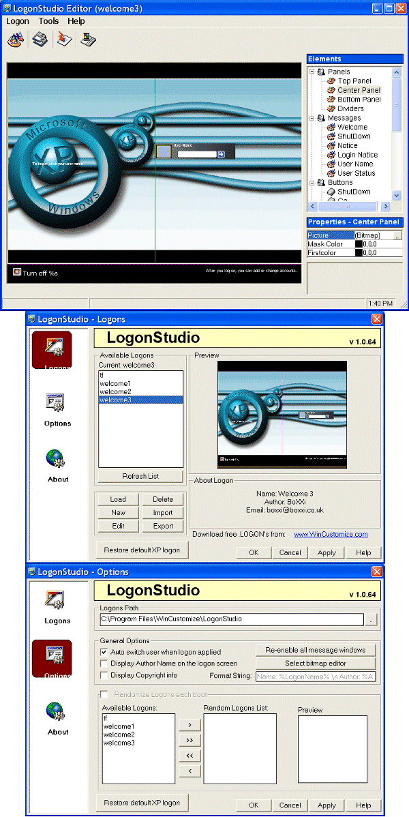Open the Help menu
409x817 pixels.
click(x=76, y=21)
